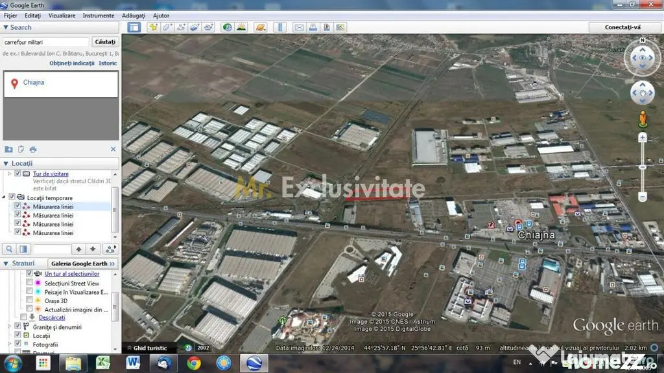
Task: Switch planets with the Saturn icon
Action: pyautogui.click(x=261, y=27)
